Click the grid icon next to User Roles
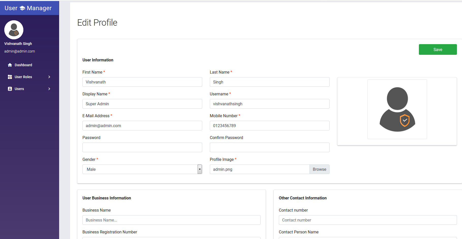The image size is (462, 239). [x=10, y=77]
